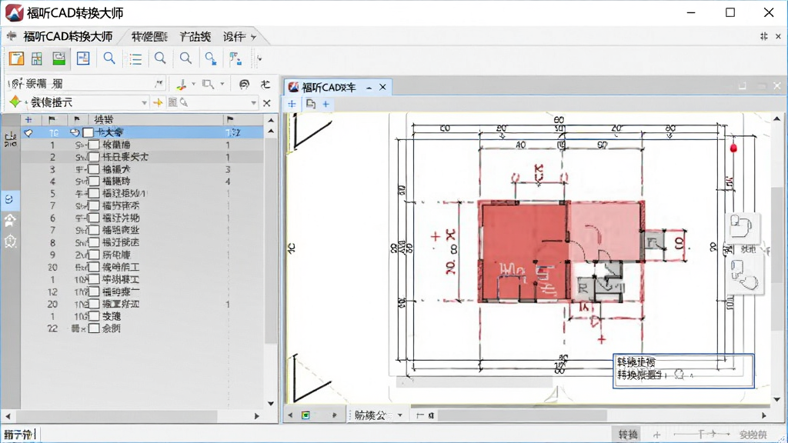
Task: Open dropdown arrow next to zoom window icon
Action: point(222,85)
